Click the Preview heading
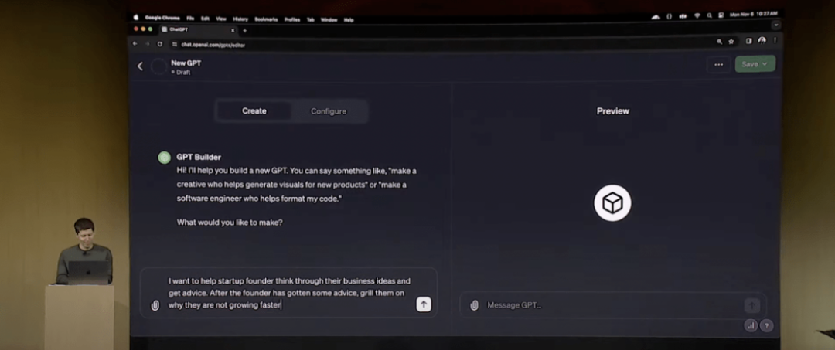The height and width of the screenshot is (350, 835). click(613, 111)
